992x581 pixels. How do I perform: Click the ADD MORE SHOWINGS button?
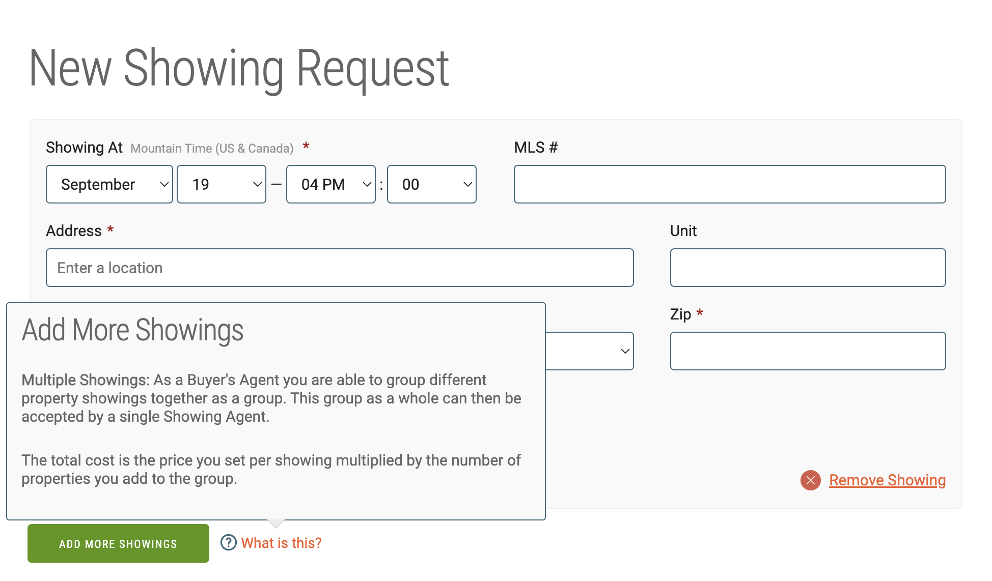click(118, 543)
